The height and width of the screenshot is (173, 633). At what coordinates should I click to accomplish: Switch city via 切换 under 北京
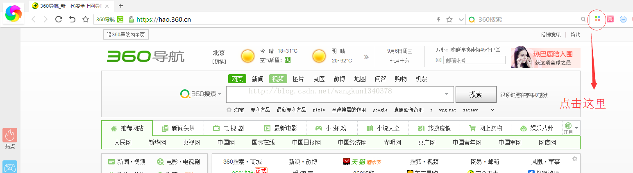219,61
